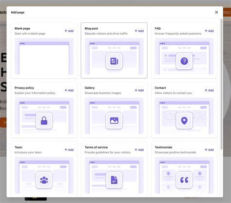Add a Blank page

[69, 31]
